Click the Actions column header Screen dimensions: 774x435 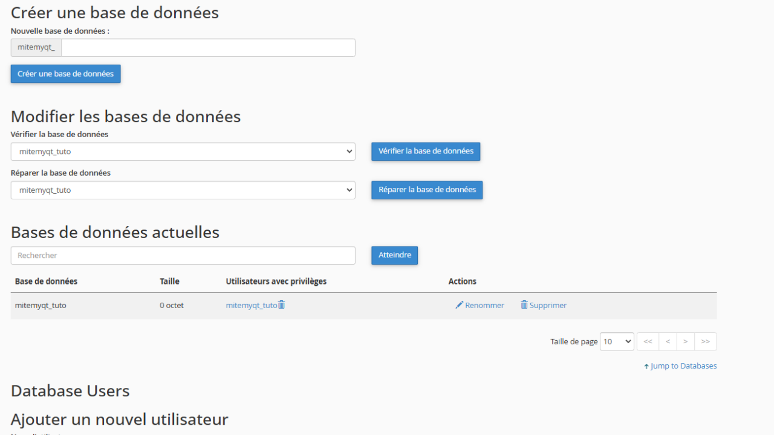pyautogui.click(x=463, y=282)
